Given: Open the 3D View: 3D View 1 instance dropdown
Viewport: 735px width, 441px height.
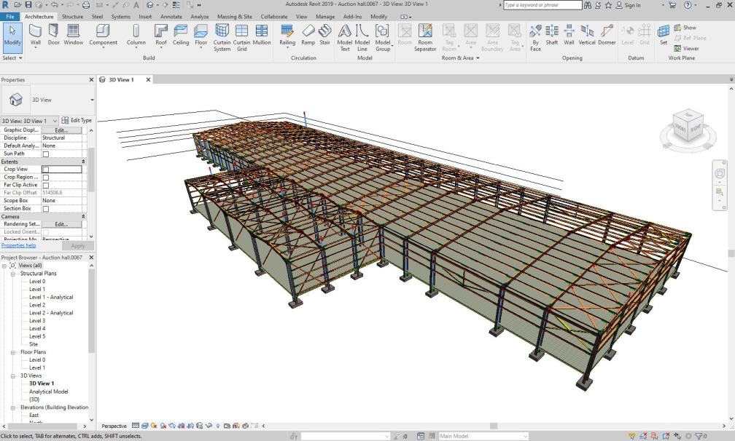Looking at the screenshot, I should [55, 121].
